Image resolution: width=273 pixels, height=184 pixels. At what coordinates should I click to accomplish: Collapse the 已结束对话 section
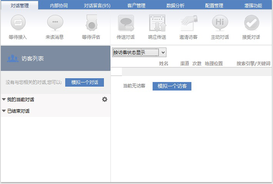4,111
